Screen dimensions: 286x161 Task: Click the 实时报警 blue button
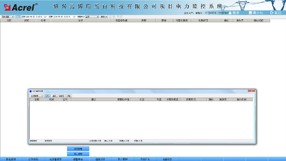coord(78,149)
